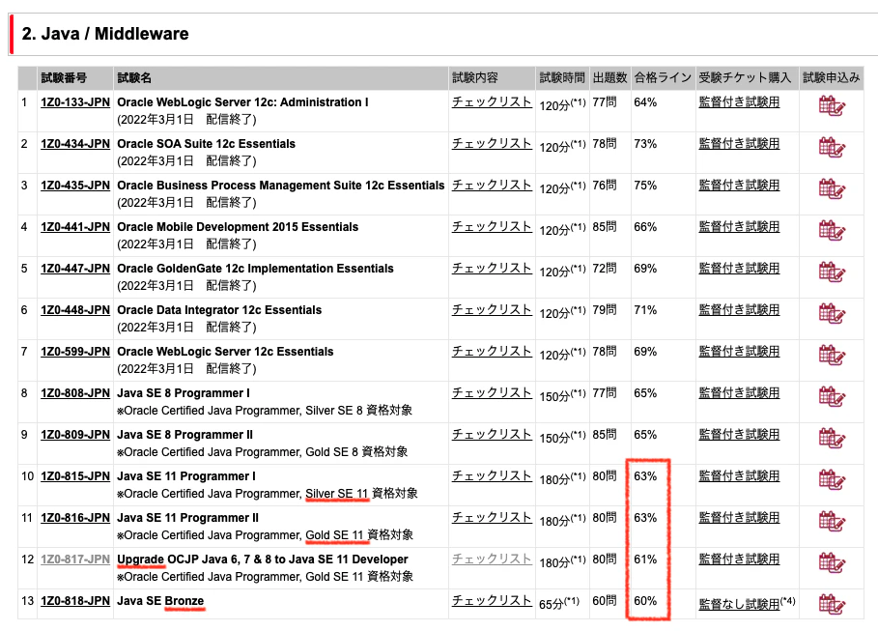878x631 pixels.
Task: Buy 監督付き試験用 ticket for 1Z0-816-JPN
Action: [739, 517]
